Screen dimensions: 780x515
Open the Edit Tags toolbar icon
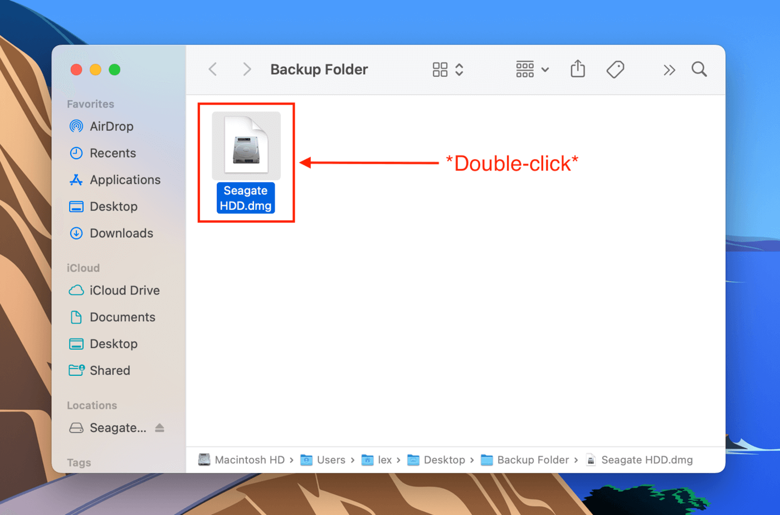click(x=615, y=70)
